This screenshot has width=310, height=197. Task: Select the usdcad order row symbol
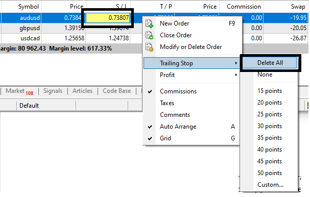click(30, 38)
